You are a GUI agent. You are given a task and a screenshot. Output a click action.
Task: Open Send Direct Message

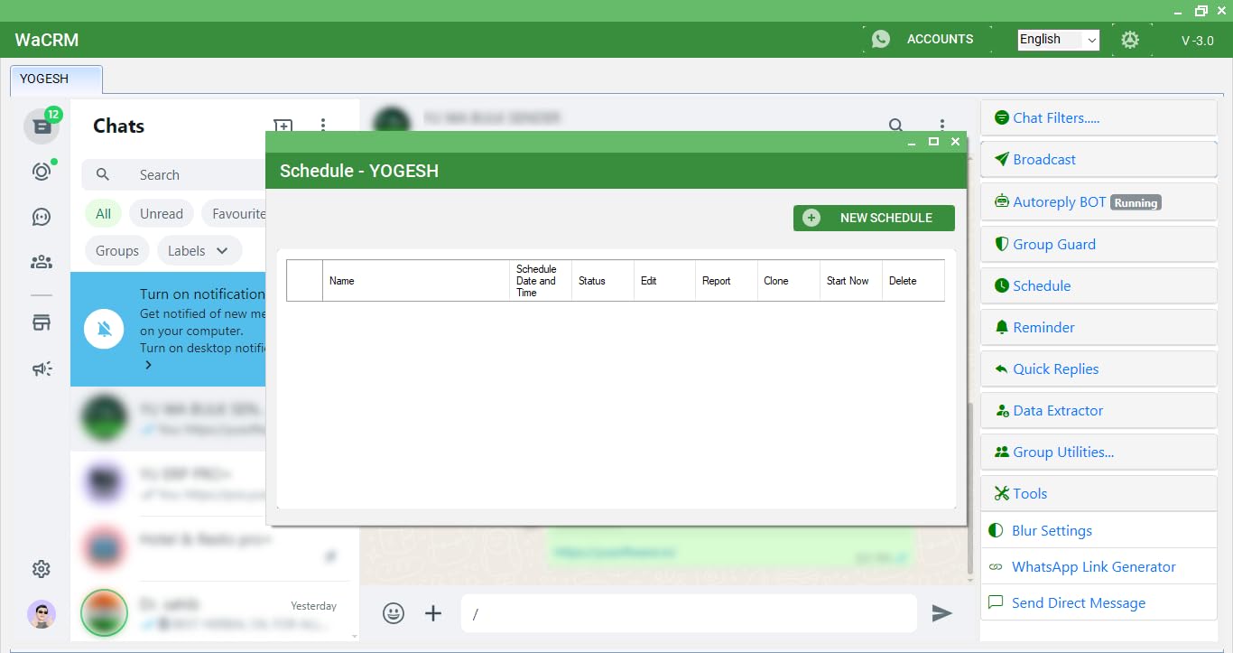click(1099, 602)
